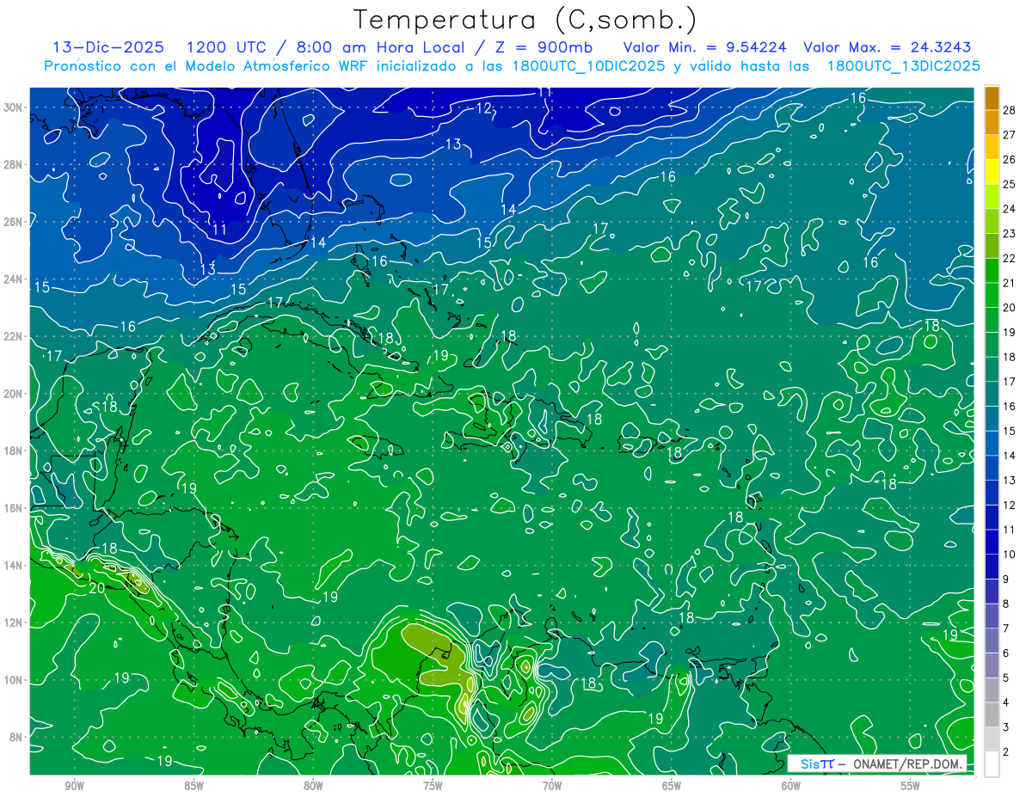Click the number 28 on the color legend
1032x797 pixels.
pos(1009,110)
